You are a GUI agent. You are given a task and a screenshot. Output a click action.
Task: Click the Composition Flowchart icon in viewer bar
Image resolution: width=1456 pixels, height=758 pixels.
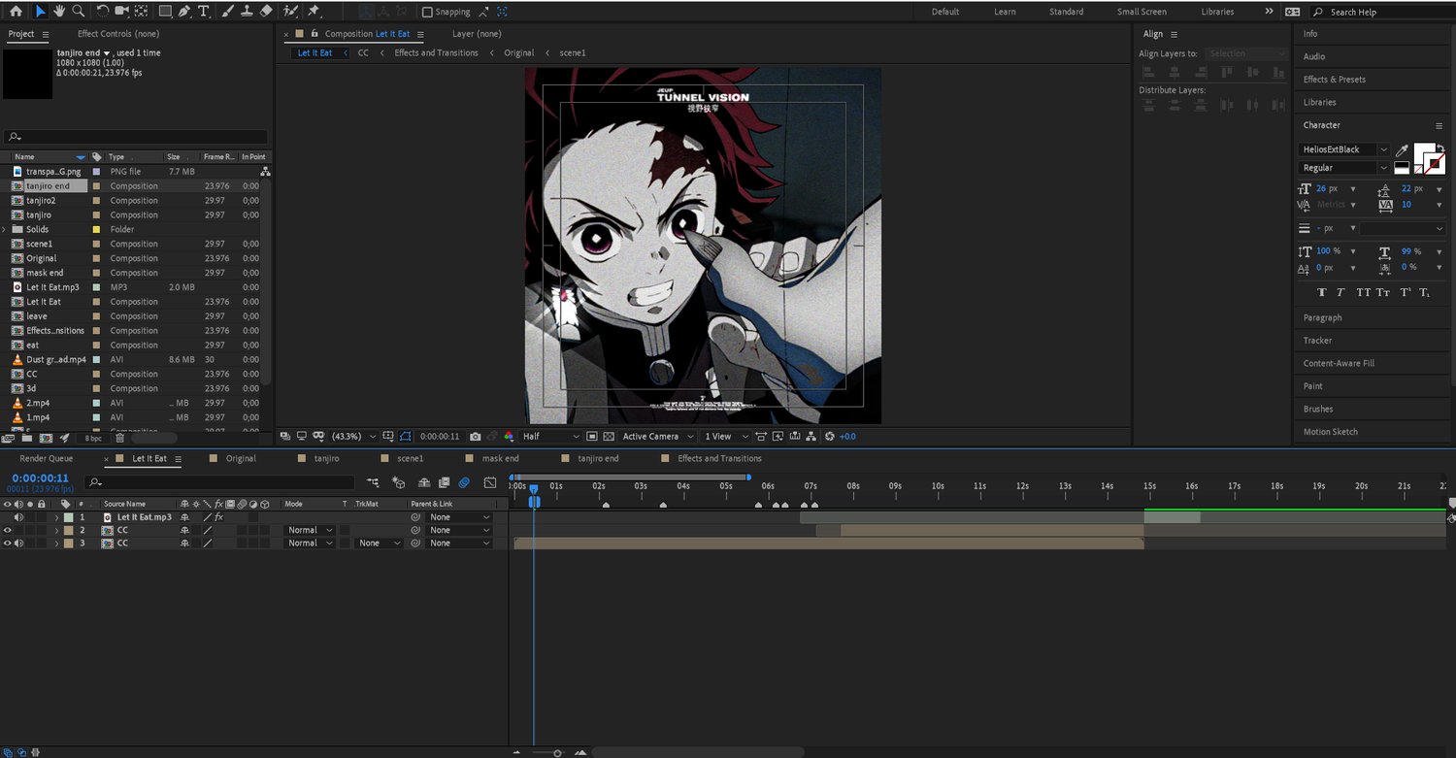pos(812,437)
